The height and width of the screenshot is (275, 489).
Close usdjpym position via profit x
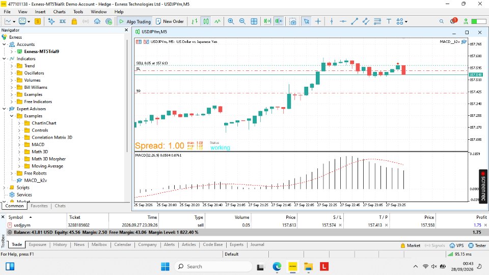coord(485,225)
